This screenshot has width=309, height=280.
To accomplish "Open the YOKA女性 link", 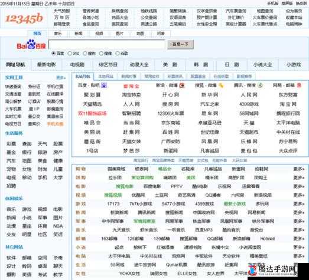I will coord(129,274).
